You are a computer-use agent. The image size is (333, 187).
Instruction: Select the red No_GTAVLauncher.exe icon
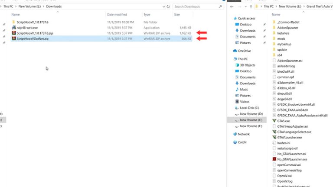[274, 159]
